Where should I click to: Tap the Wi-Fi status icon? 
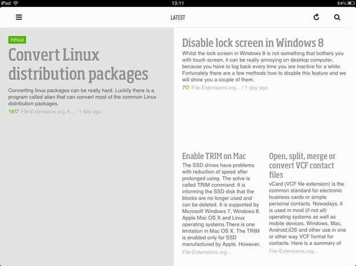point(16,3)
